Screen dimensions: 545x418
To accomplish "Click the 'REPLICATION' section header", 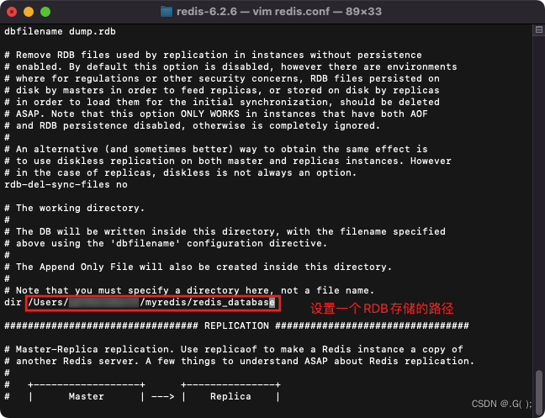I will click(x=236, y=325).
